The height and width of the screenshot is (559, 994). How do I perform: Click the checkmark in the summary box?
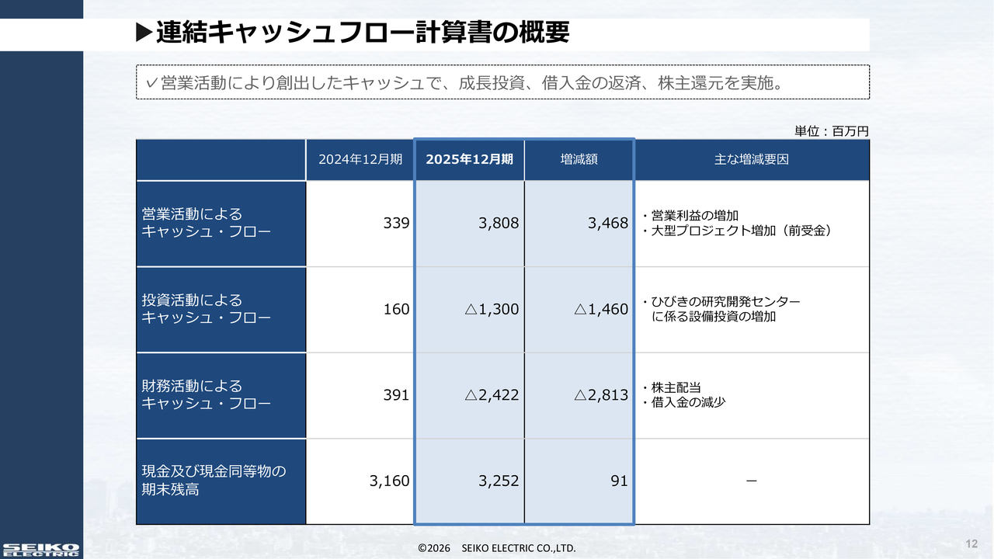point(151,82)
